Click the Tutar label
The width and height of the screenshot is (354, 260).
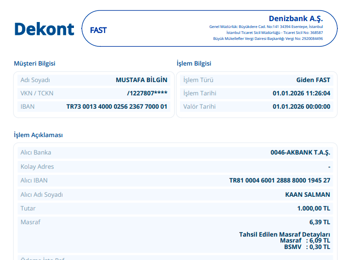tap(28, 208)
